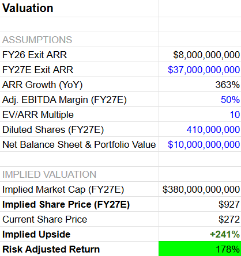Click the Implied Upside label cell
The image size is (241, 256).
tap(79, 234)
